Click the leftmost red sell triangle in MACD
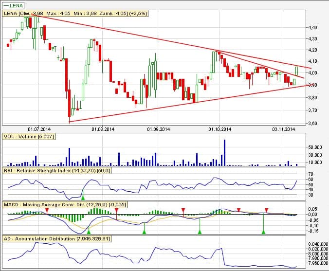 (47, 209)
